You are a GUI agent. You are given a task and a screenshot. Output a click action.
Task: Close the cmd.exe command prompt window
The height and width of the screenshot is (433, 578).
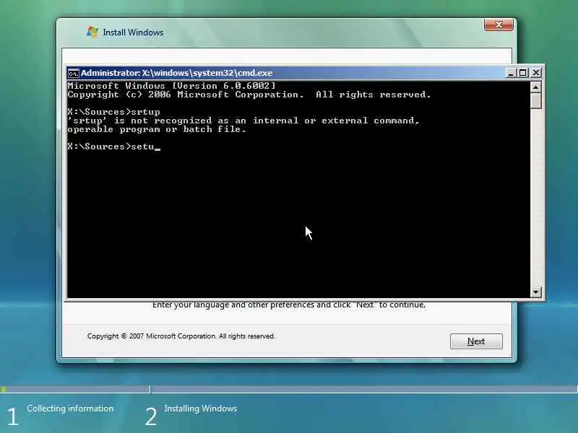pos(535,73)
